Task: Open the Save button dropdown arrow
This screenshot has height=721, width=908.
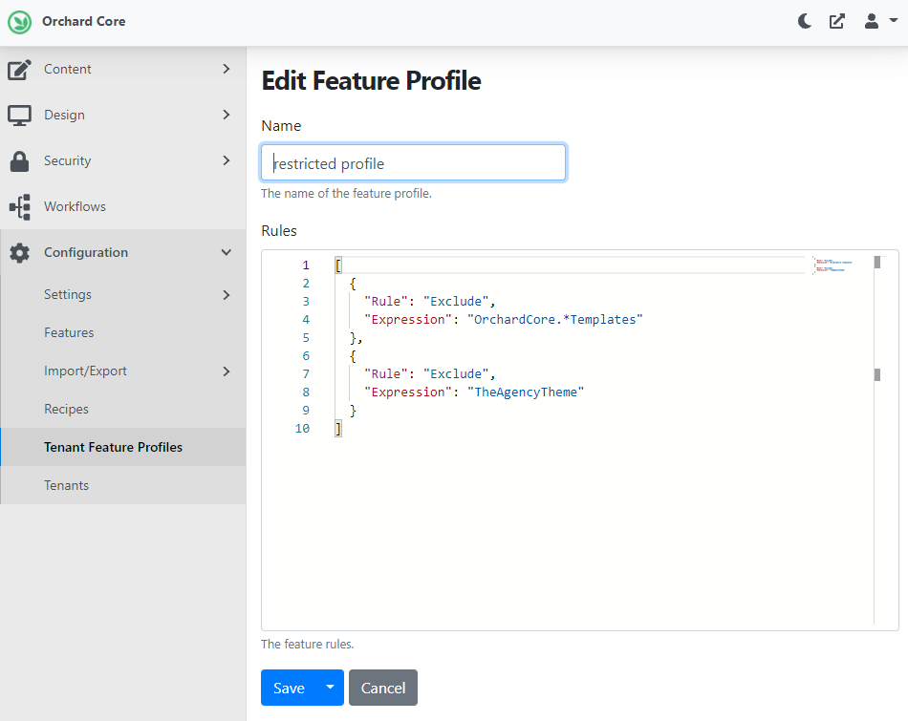Action: pyautogui.click(x=330, y=688)
